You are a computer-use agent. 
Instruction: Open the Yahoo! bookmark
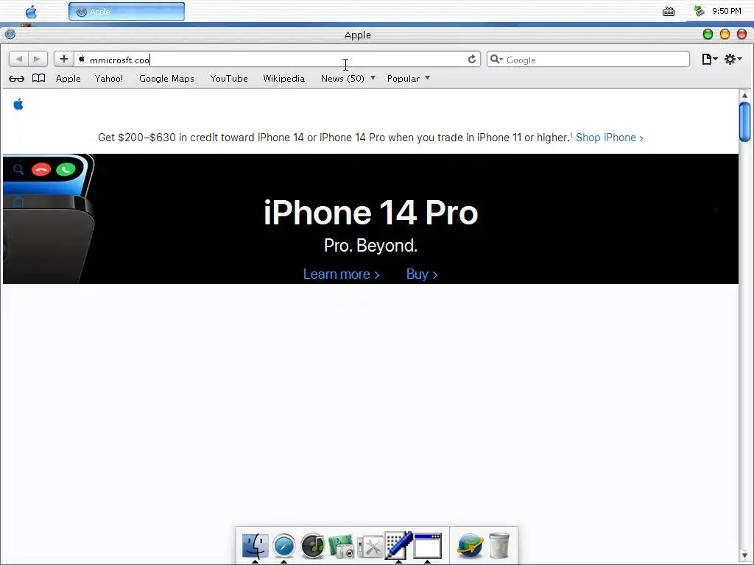109,78
